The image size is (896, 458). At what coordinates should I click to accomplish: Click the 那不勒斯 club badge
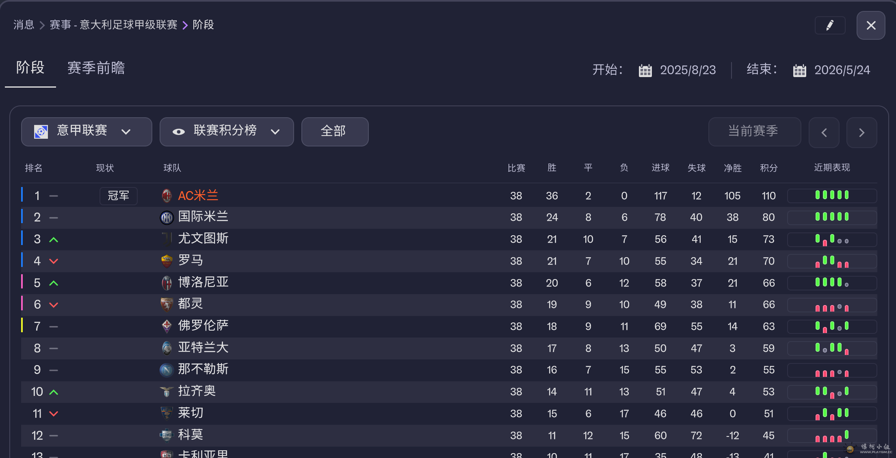click(x=167, y=370)
